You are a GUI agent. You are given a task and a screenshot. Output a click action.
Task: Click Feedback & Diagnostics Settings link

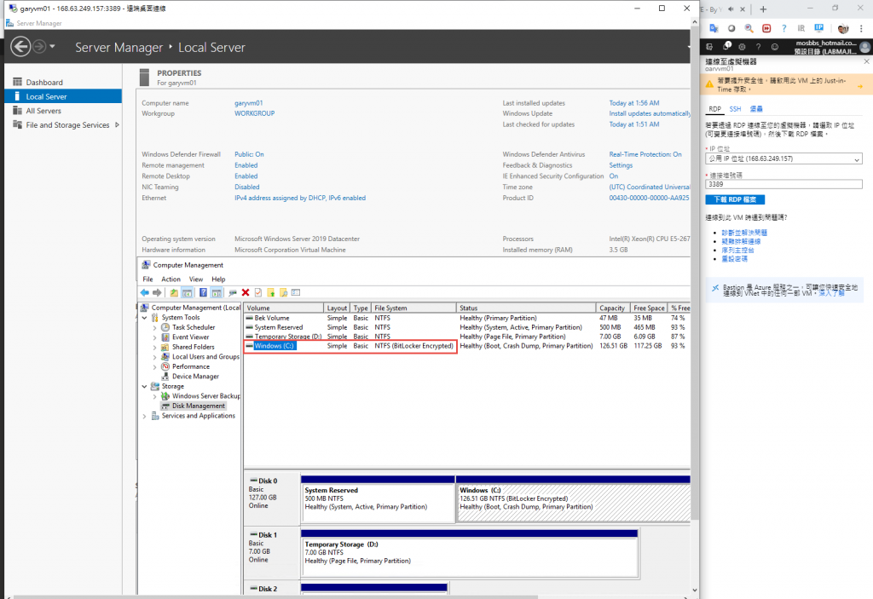click(x=621, y=165)
